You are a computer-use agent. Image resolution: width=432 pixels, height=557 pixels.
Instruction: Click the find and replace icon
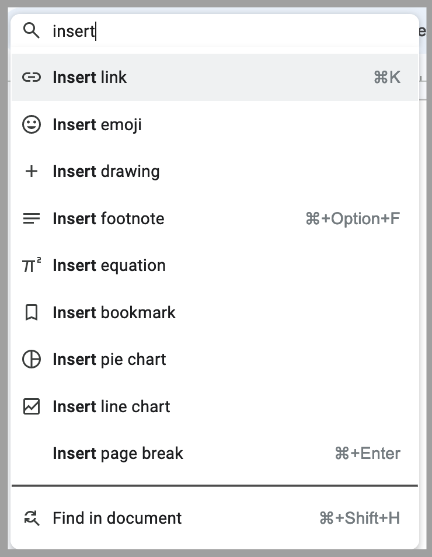click(x=31, y=518)
